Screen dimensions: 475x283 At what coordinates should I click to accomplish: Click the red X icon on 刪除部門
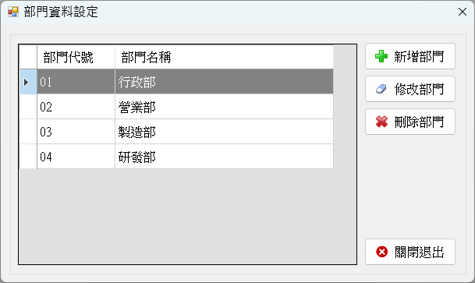point(381,122)
